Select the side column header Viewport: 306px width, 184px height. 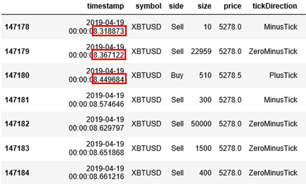coord(176,6)
